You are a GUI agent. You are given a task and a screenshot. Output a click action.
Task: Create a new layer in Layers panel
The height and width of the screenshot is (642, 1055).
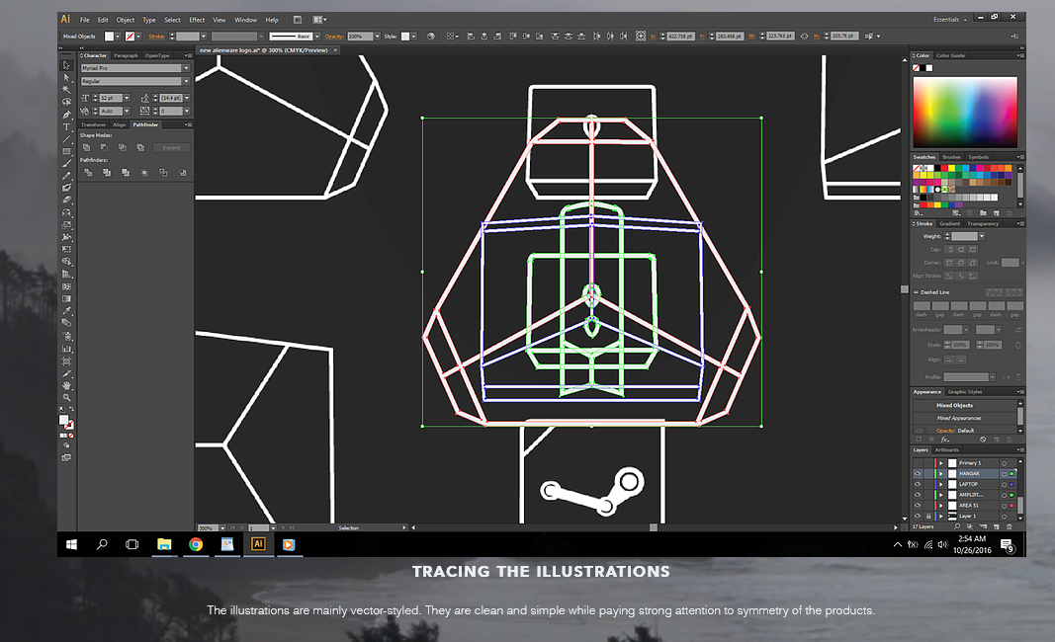[996, 525]
